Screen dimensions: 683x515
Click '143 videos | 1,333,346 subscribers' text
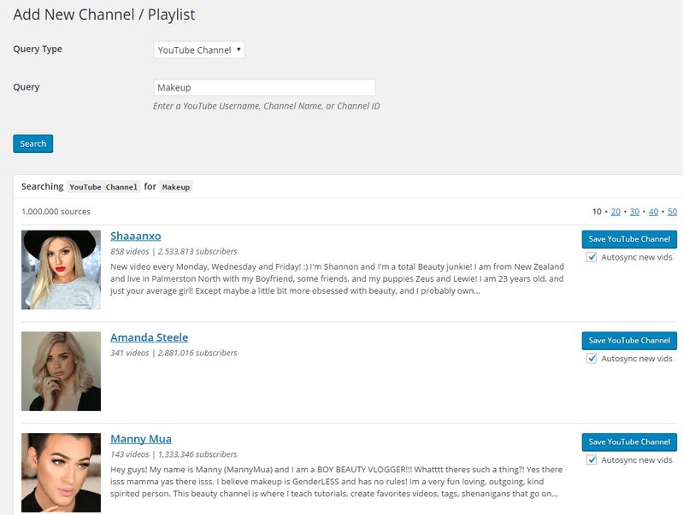pyautogui.click(x=174, y=454)
